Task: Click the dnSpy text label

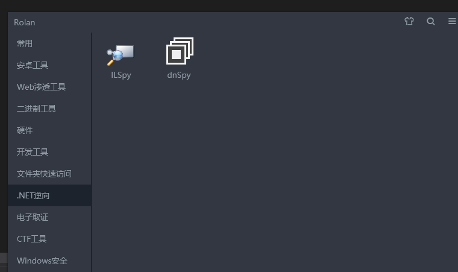Action: pyautogui.click(x=179, y=75)
